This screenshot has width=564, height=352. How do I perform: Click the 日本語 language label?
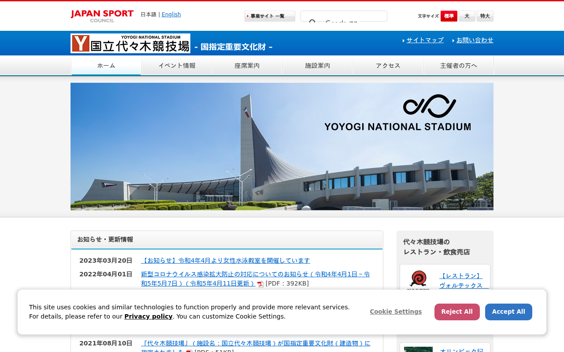[148, 15]
